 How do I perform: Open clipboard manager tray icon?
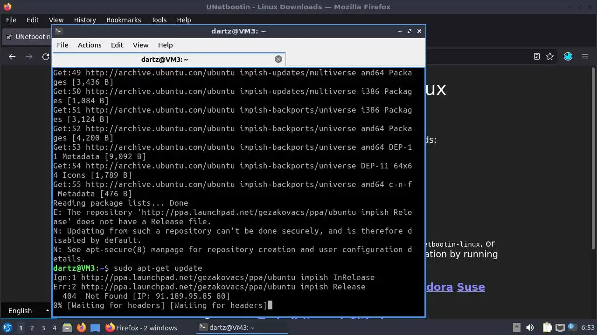(547, 328)
